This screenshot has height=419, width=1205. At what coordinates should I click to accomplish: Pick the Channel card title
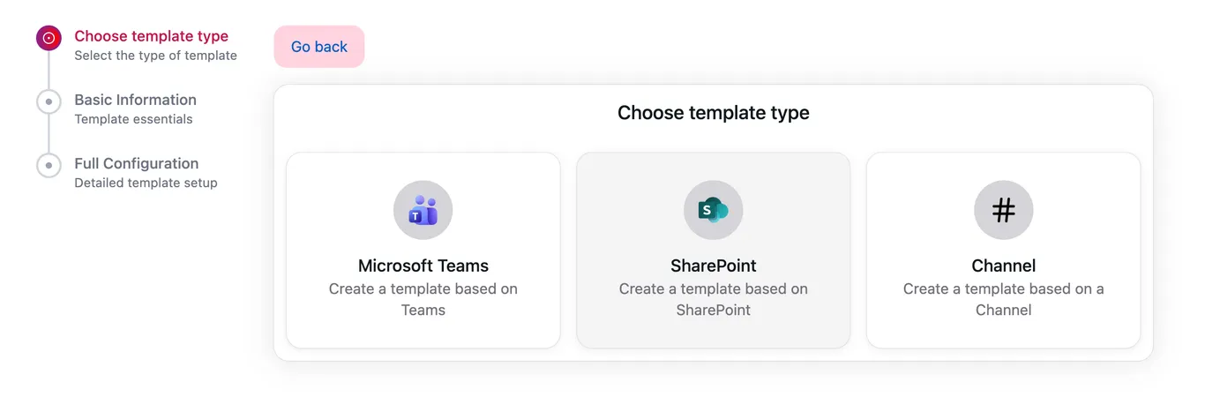coord(1004,266)
